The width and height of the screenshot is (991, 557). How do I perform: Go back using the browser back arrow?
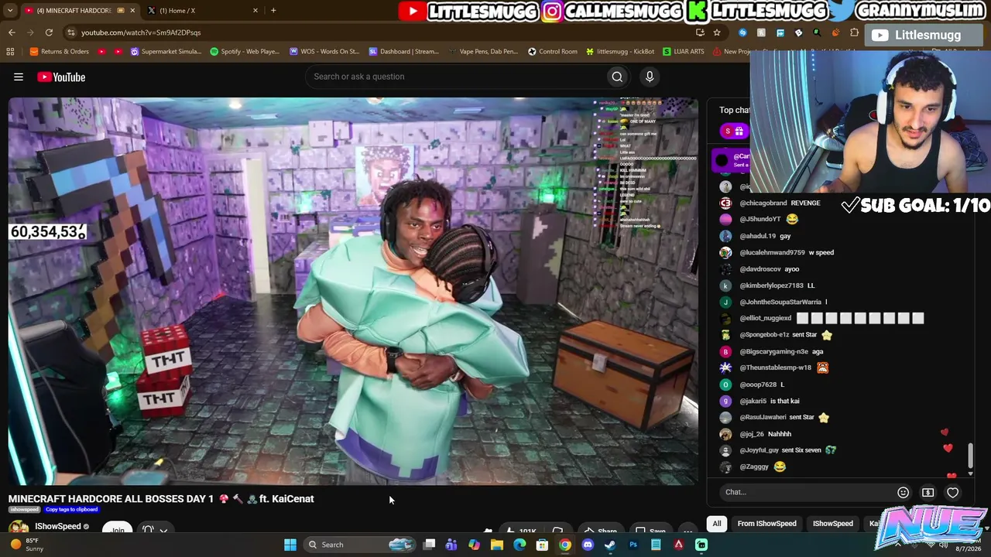(12, 32)
